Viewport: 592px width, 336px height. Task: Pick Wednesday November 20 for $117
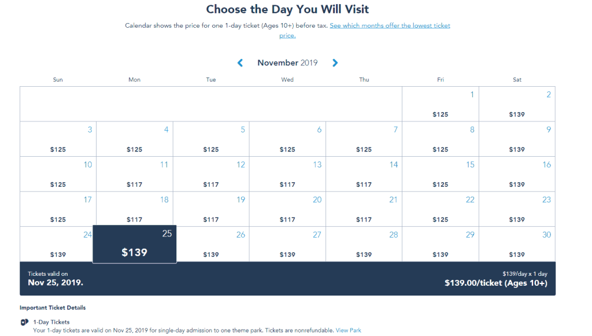tap(287, 209)
